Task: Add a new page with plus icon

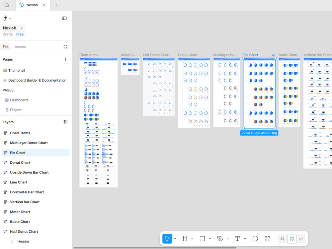Action: tap(65, 59)
